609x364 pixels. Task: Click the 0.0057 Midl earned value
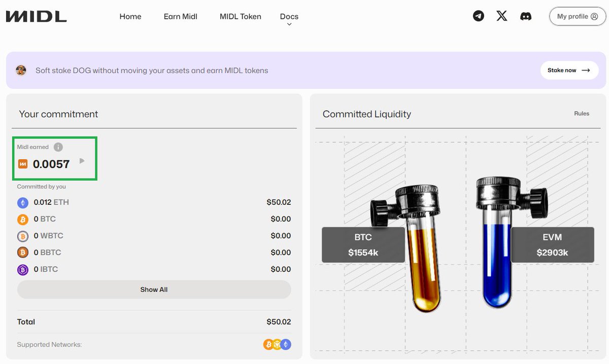point(51,164)
